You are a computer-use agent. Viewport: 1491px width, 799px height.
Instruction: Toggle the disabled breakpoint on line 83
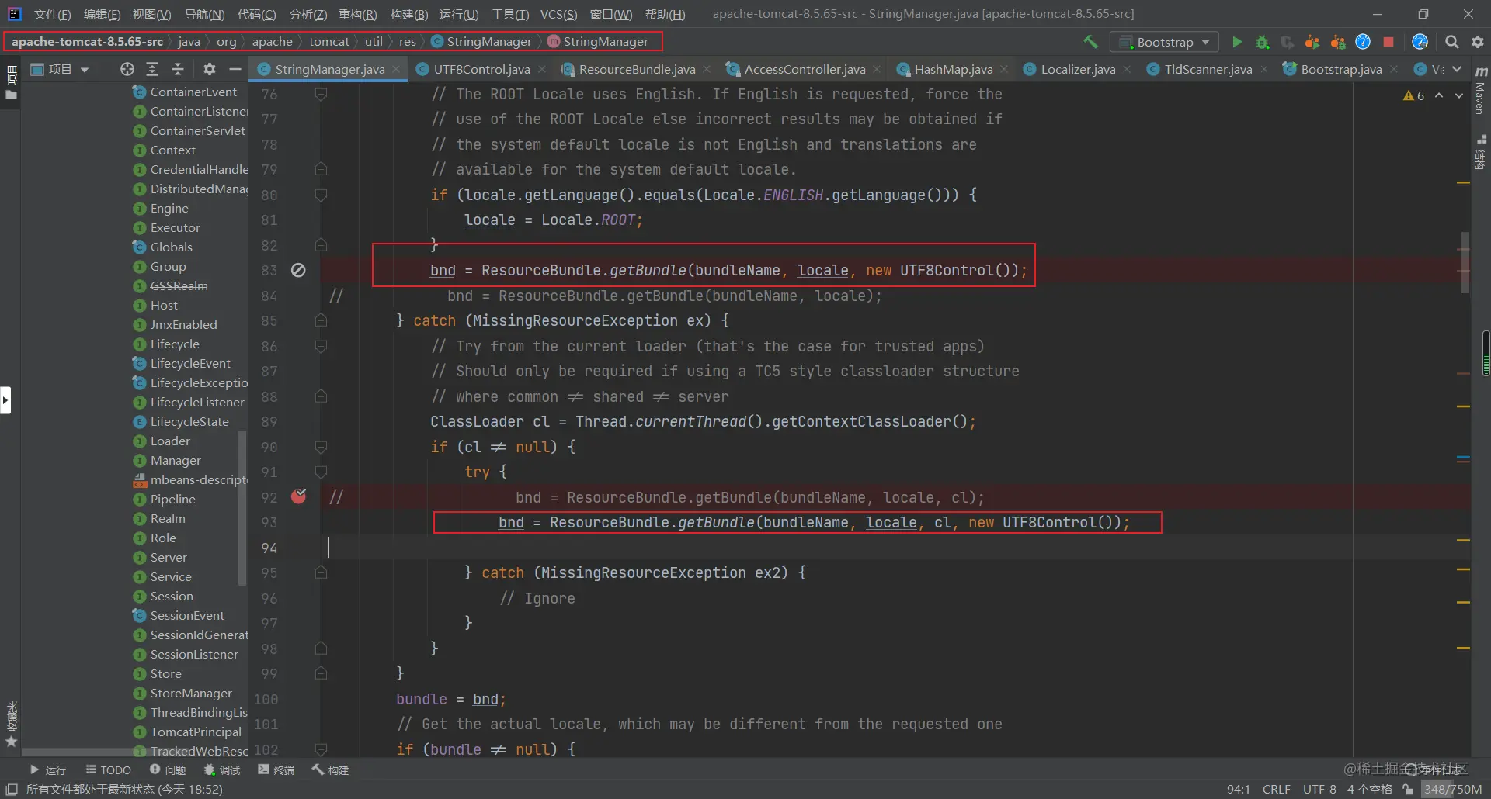[x=298, y=270]
